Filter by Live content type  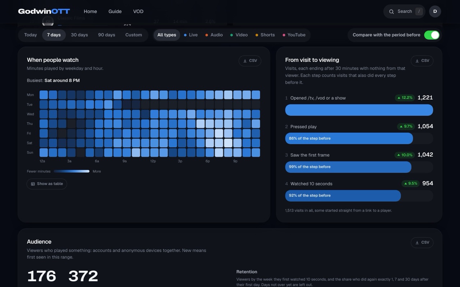pyautogui.click(x=191, y=35)
